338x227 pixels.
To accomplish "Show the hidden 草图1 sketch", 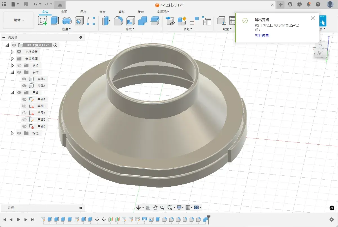I will point(25,99).
